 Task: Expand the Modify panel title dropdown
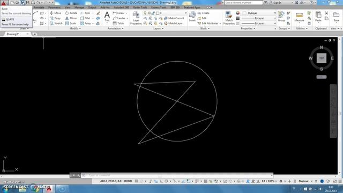(75, 28)
